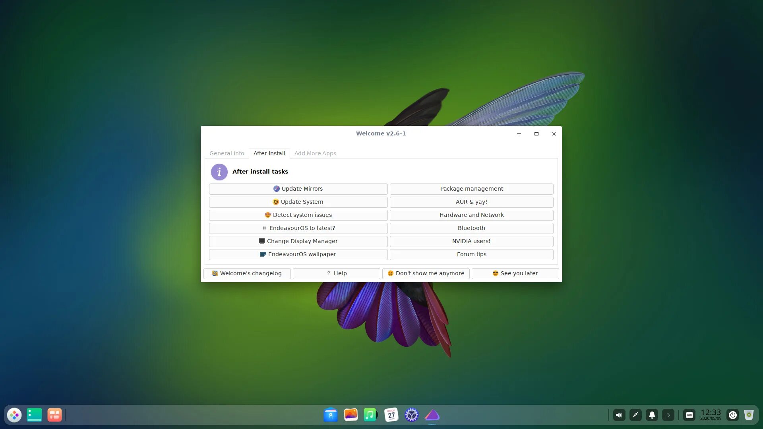Viewport: 763px width, 429px height.
Task: Switch to Add More Apps tab
Action: [315, 153]
